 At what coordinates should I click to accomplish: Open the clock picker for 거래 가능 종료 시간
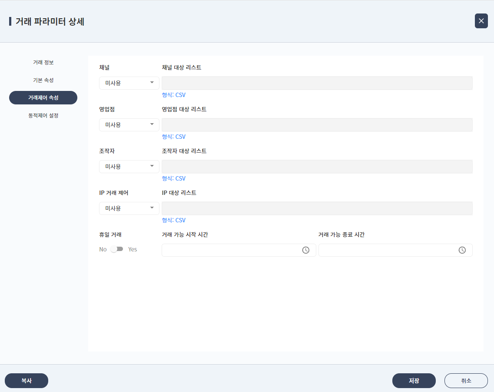(x=462, y=250)
